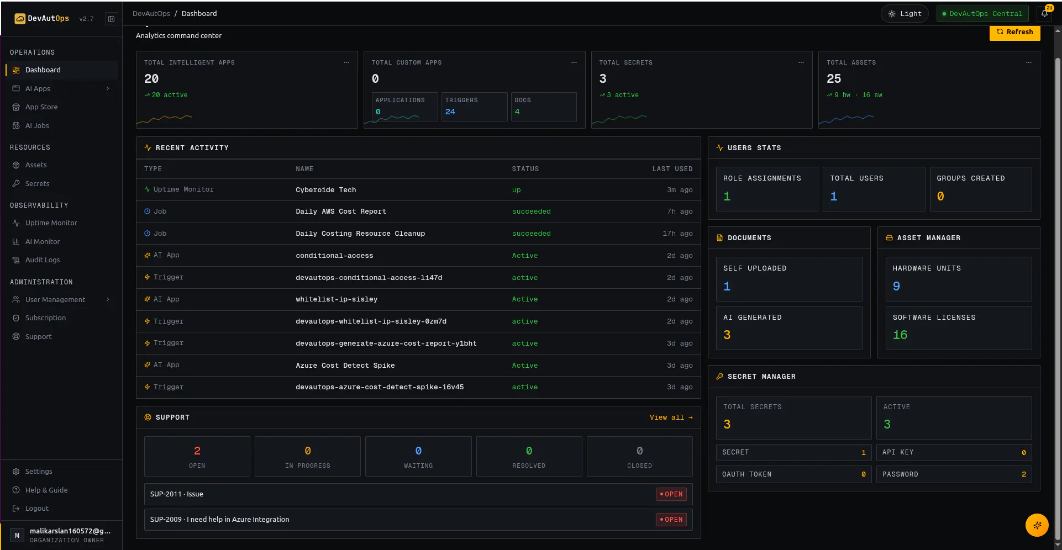Click the Role Assignments stat tile
1062x550 pixels.
coord(767,189)
